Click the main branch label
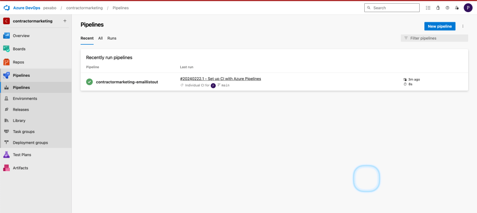 [225, 86]
